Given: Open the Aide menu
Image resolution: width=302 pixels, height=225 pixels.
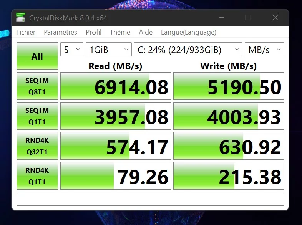Looking at the screenshot, I should 146,32.
